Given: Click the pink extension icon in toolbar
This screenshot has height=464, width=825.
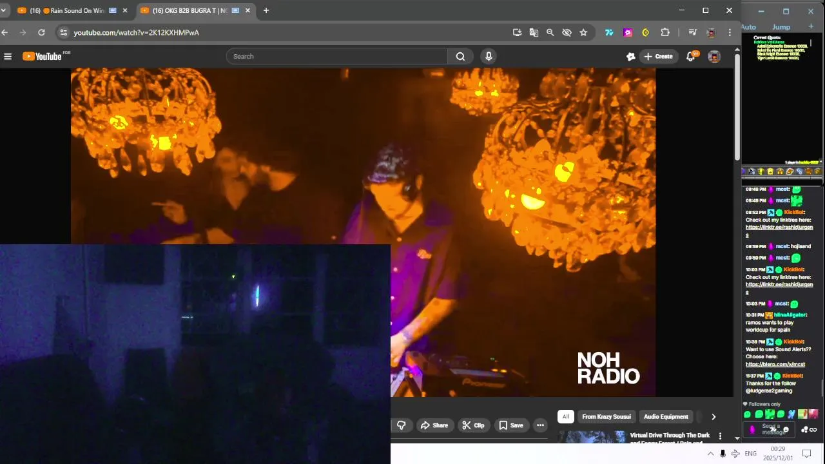Looking at the screenshot, I should tap(628, 32).
